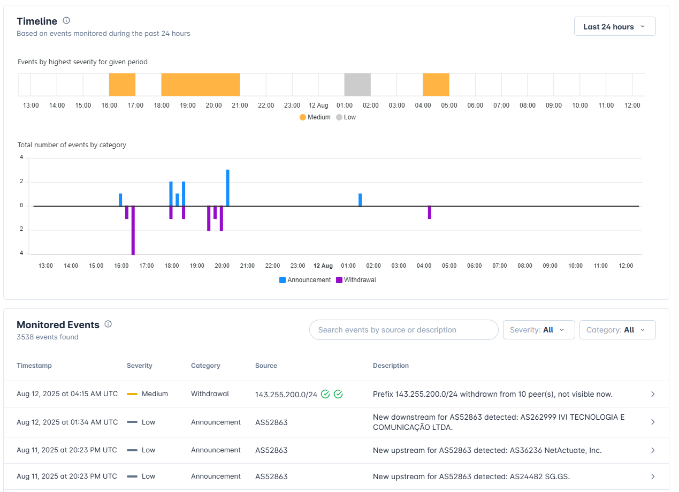Viewport: 679px width, 492px height.
Task: Toggle the Announcement series in chart legend
Action: [x=305, y=280]
